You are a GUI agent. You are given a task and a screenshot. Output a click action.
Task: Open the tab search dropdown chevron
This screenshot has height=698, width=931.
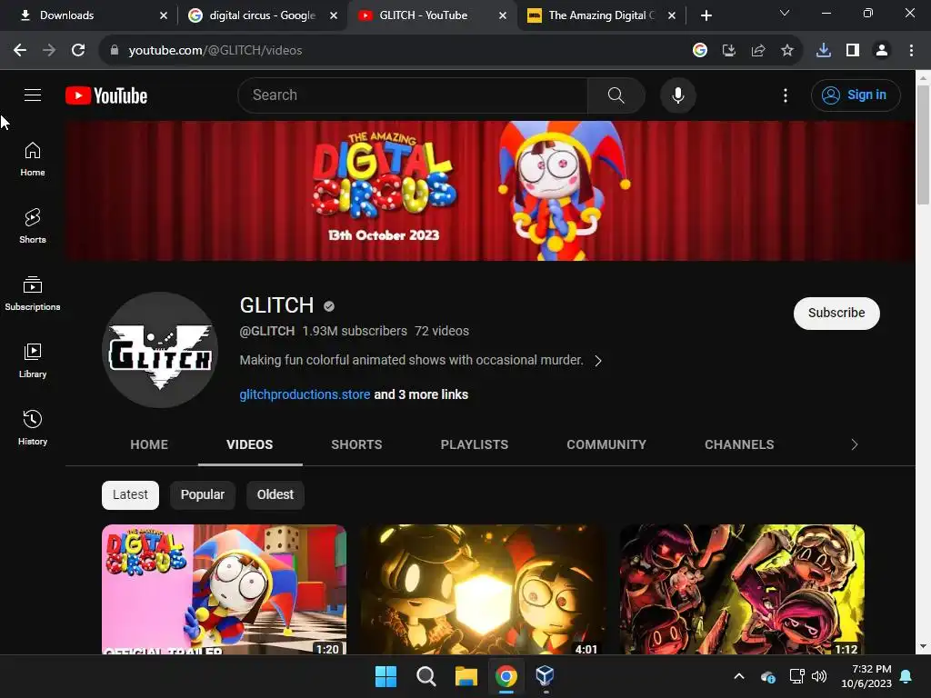(785, 13)
